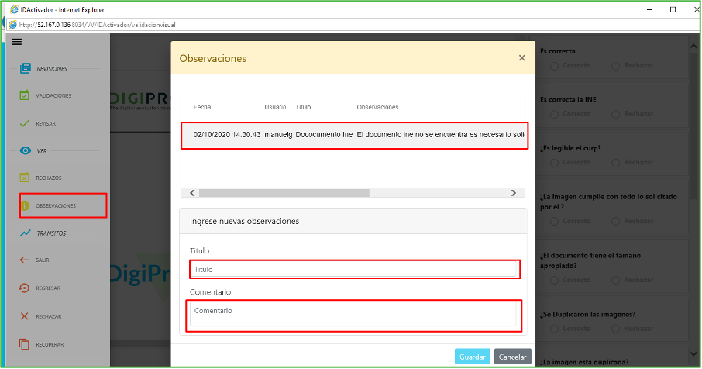Click the Rechazar X icon
Viewport: 702px width, 369px height.
click(25, 316)
